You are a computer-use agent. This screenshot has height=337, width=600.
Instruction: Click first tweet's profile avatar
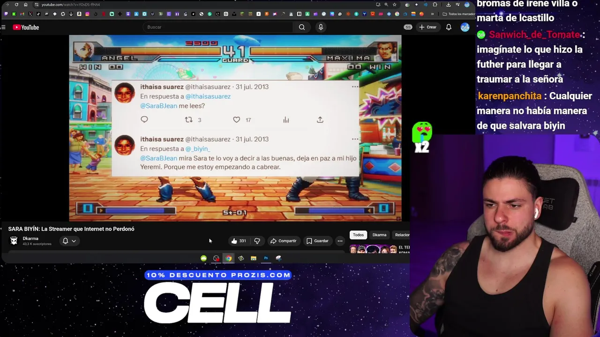coord(125,94)
